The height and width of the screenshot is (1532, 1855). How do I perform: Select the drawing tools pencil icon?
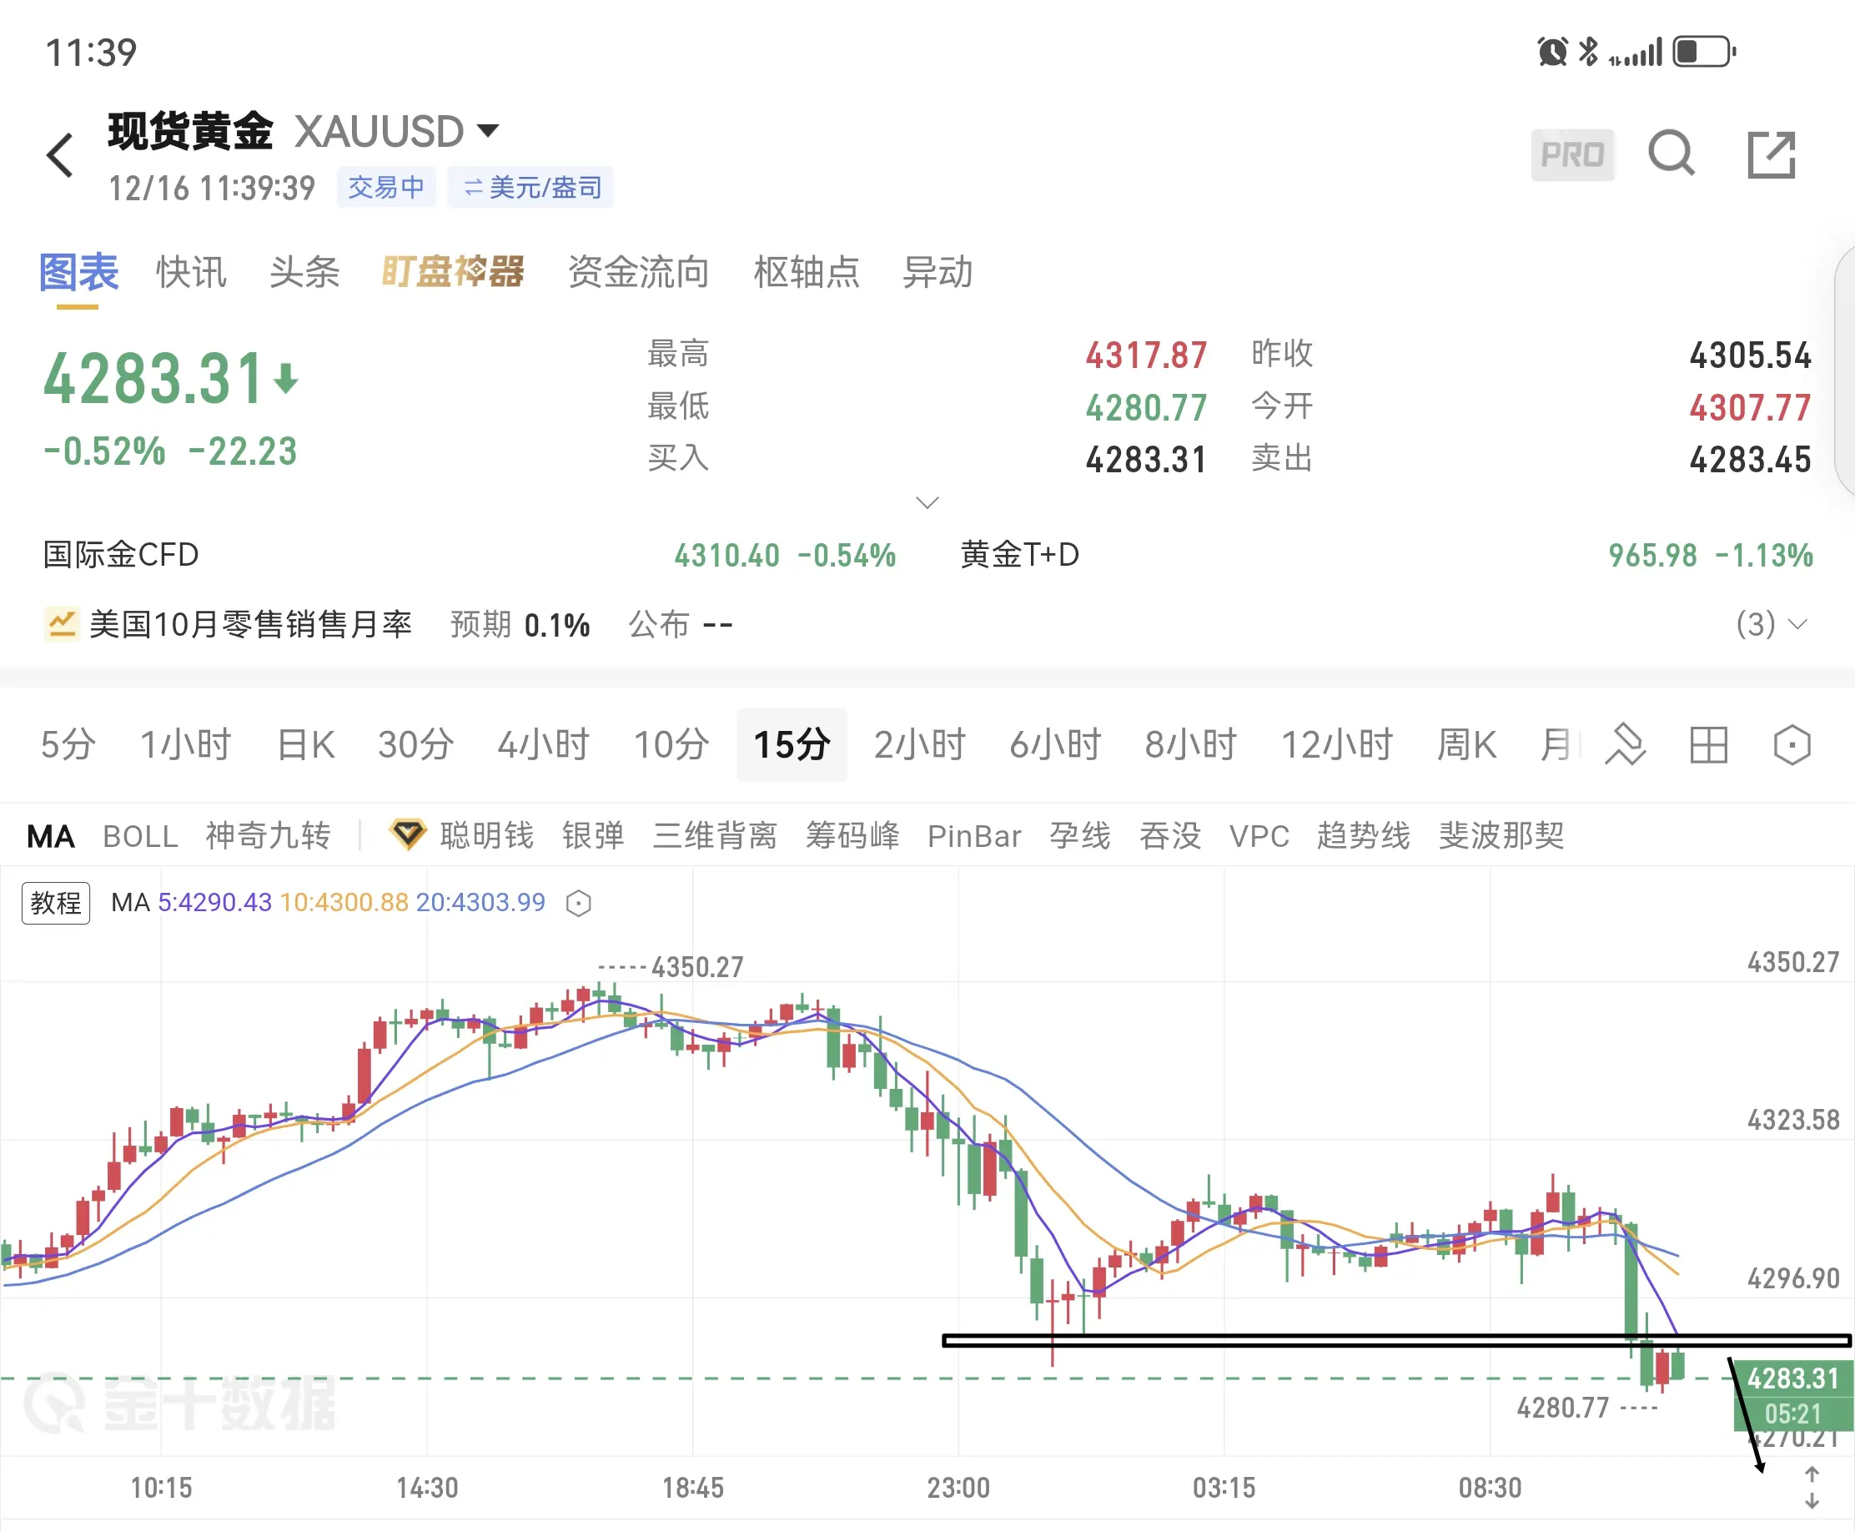(x=1625, y=744)
